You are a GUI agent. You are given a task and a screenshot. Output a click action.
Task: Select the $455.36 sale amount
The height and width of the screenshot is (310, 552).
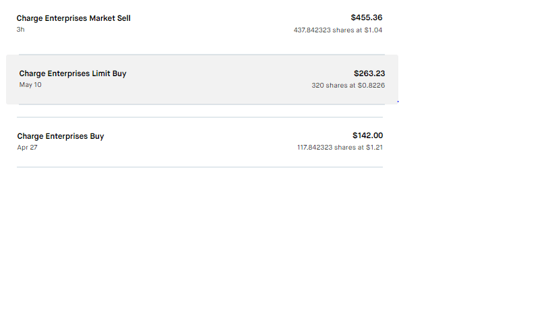coord(366,18)
